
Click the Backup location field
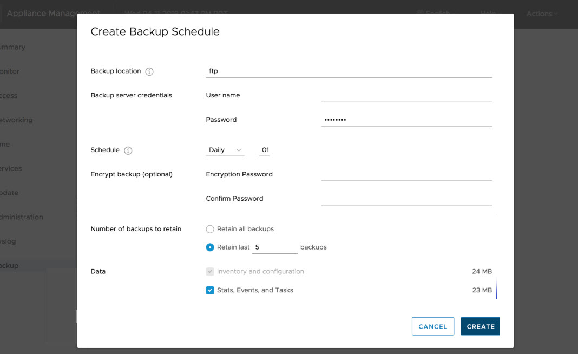tap(349, 71)
